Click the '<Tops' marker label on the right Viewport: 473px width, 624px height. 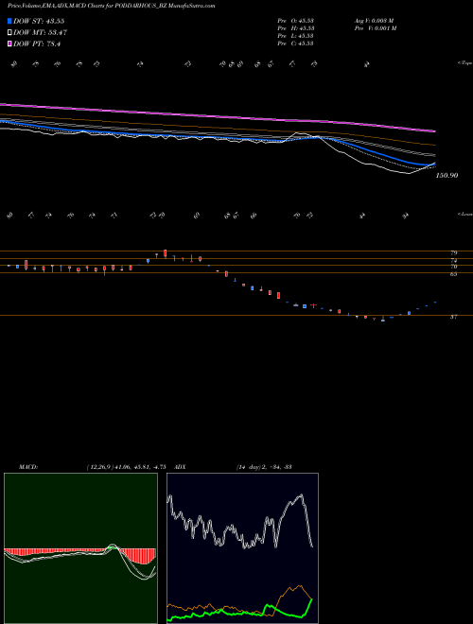coord(464,63)
